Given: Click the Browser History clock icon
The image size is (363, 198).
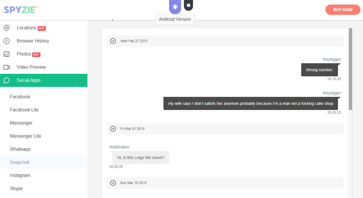Looking at the screenshot, I should pyautogui.click(x=7, y=41).
